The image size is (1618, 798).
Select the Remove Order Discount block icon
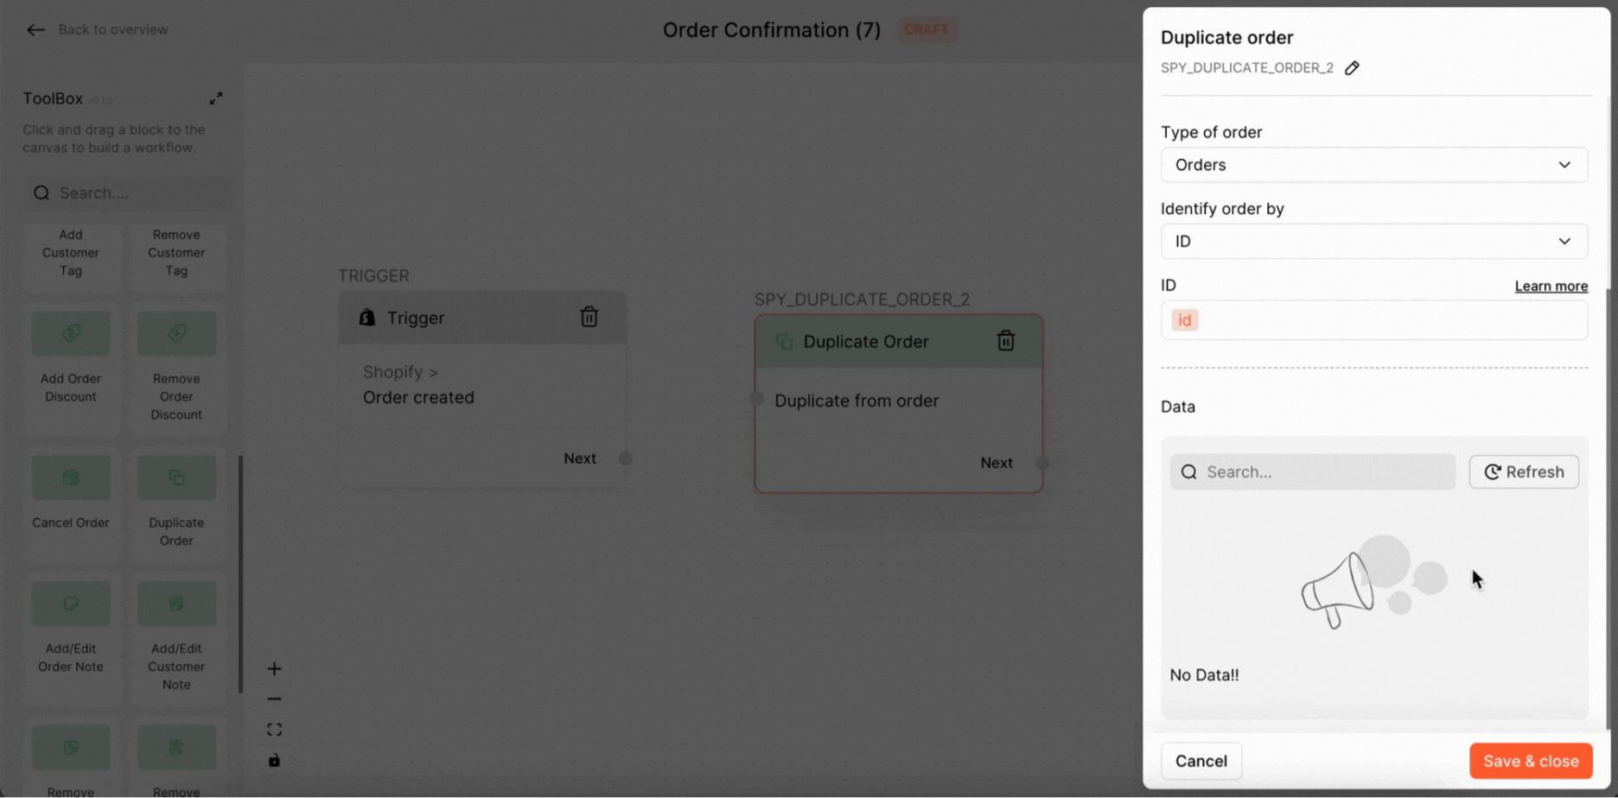176,333
